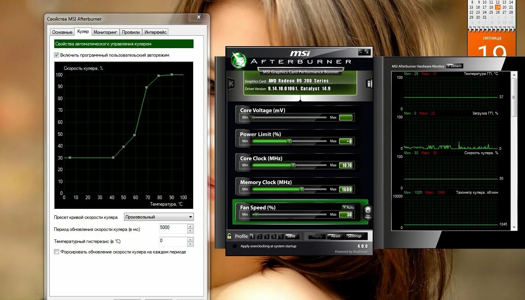Click the calendar gadget date 19
Image resolution: width=525 pixels, height=300 pixels.
click(x=497, y=7)
